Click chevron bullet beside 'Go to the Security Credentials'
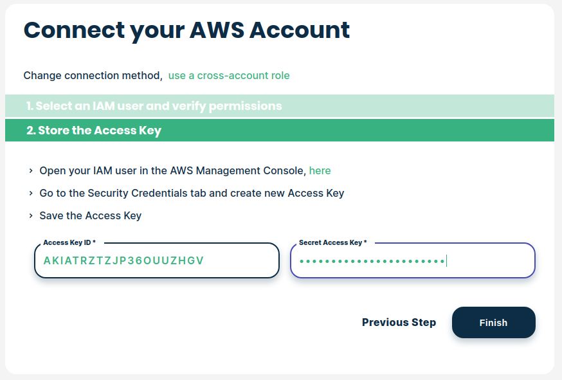Image resolution: width=562 pixels, height=380 pixels. tap(30, 193)
